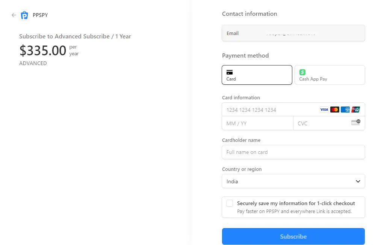Select the Cash App Pay payment method
The height and width of the screenshot is (245, 384).
pos(330,75)
